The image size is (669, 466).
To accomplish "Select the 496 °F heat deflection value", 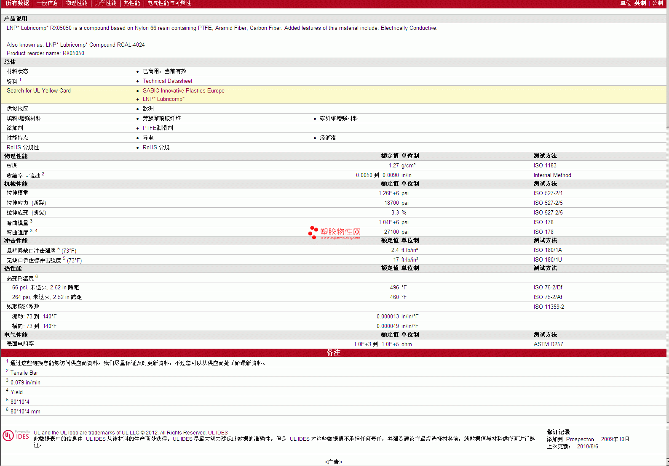I will coord(398,288).
